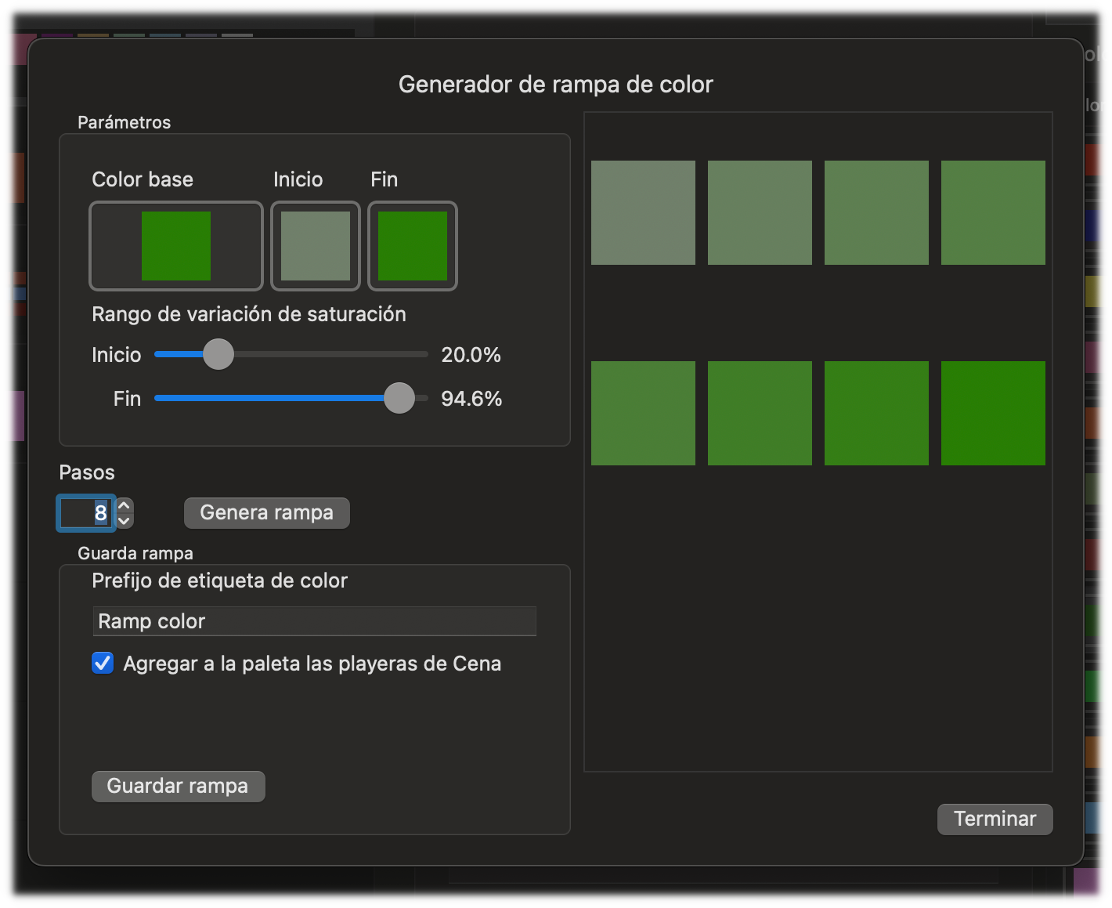Click the color label prefix text field
This screenshot has width=1112, height=908.
[314, 621]
